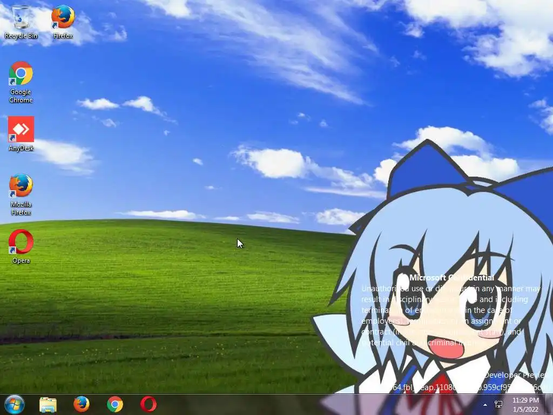Open the clock showing 11:29 PM
Viewport: 553px width, 415px height.
pyautogui.click(x=525, y=405)
